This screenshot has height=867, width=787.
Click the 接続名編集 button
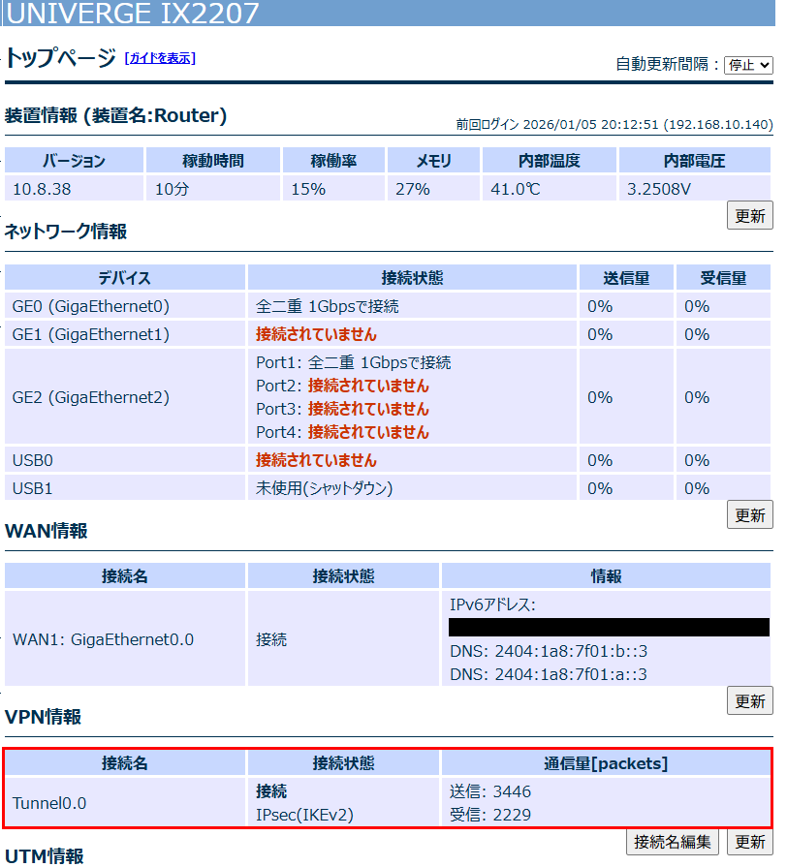(672, 842)
